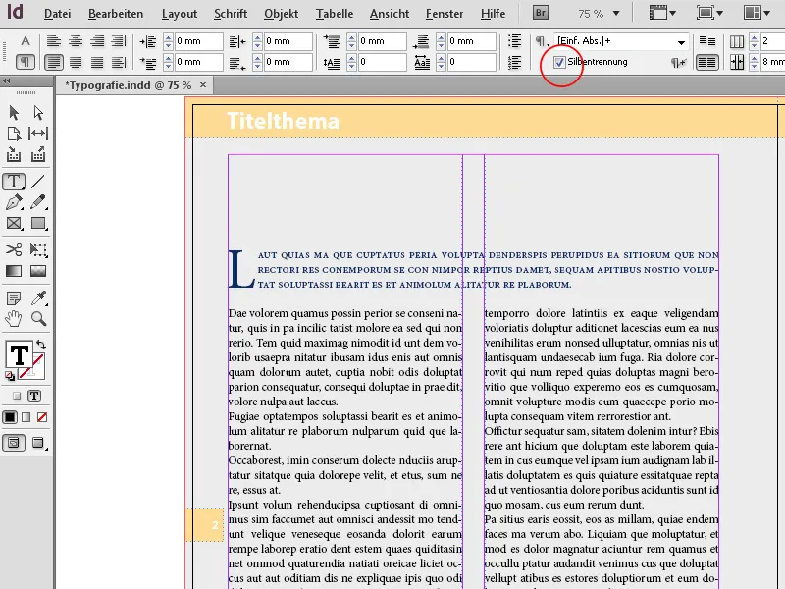The width and height of the screenshot is (785, 589).
Task: Open Objekt menu
Action: (x=281, y=14)
